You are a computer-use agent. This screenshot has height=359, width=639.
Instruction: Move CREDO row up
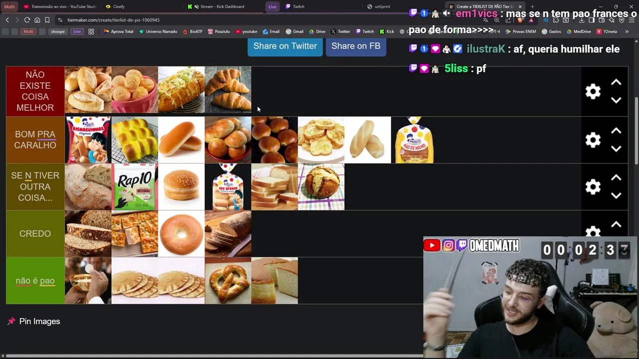(616, 224)
